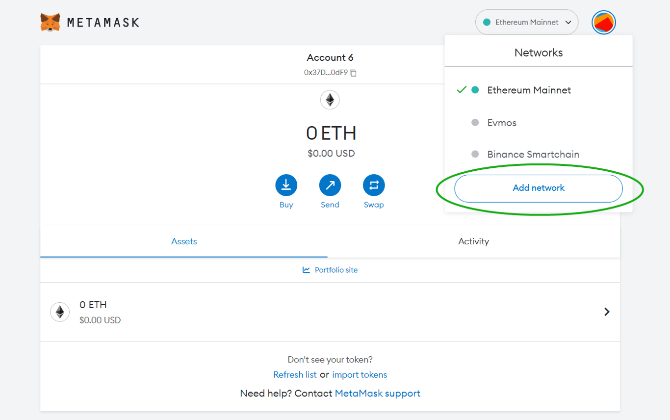Open the MetaMask support link
This screenshot has height=420, width=670.
pyautogui.click(x=378, y=394)
